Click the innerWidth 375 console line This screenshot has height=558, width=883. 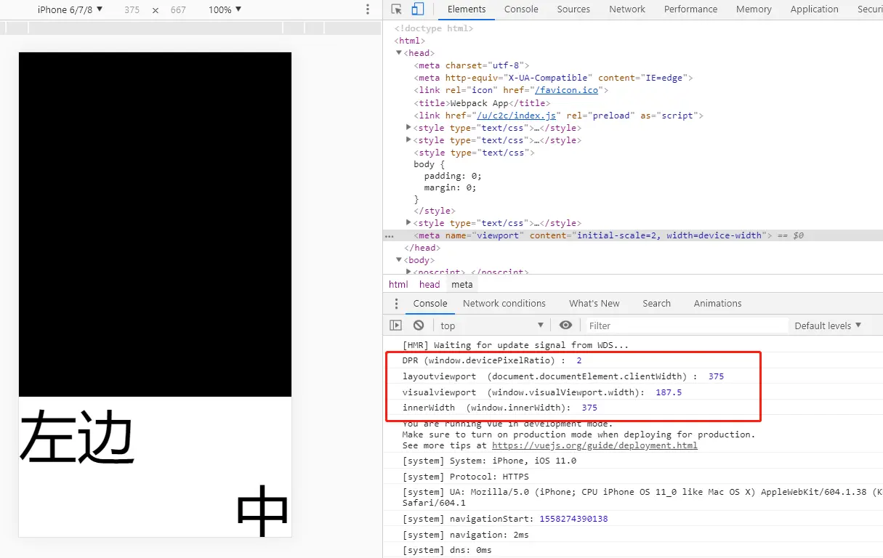500,408
